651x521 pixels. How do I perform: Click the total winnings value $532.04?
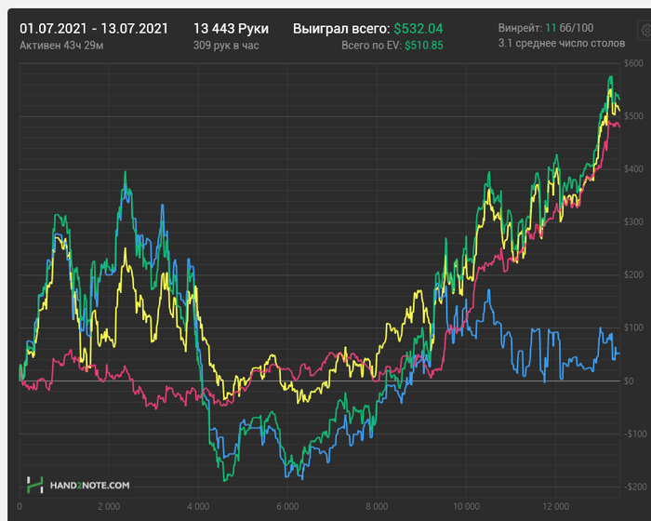point(418,29)
